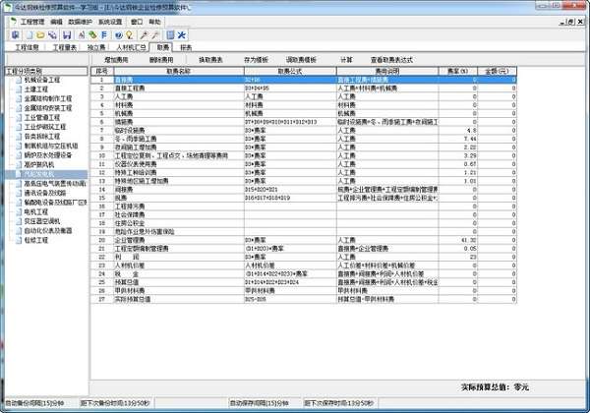Select 自动化仪表及衡器 in the tree
The width and height of the screenshot is (590, 413).
point(48,230)
